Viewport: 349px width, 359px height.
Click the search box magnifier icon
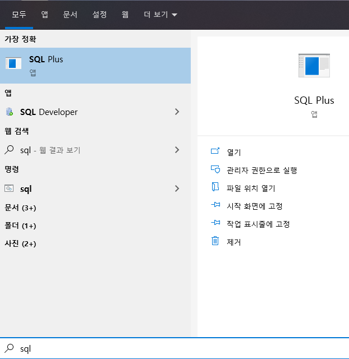(x=9, y=348)
